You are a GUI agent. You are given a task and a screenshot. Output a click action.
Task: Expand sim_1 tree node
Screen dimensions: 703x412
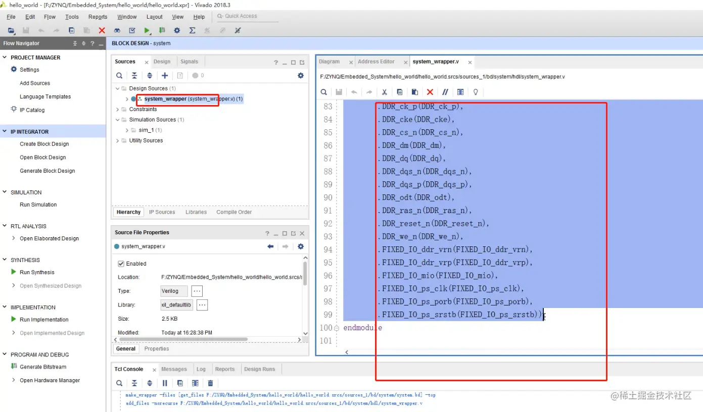[127, 130]
